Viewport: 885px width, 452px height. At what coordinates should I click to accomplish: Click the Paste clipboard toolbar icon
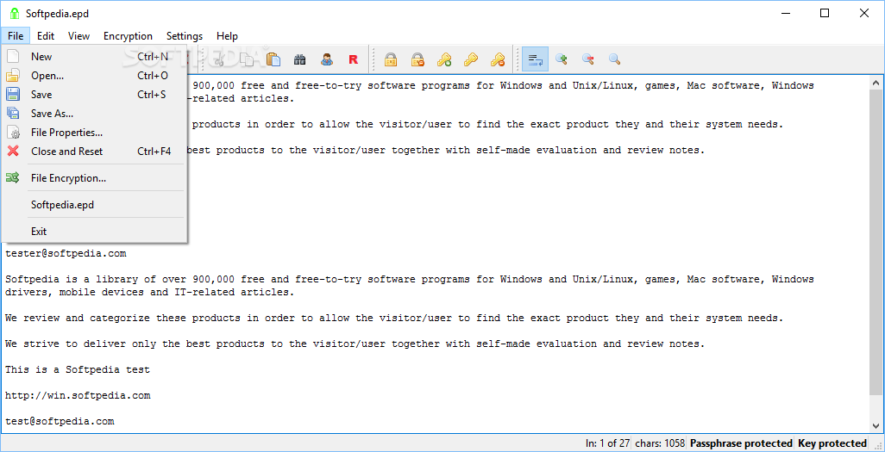273,59
